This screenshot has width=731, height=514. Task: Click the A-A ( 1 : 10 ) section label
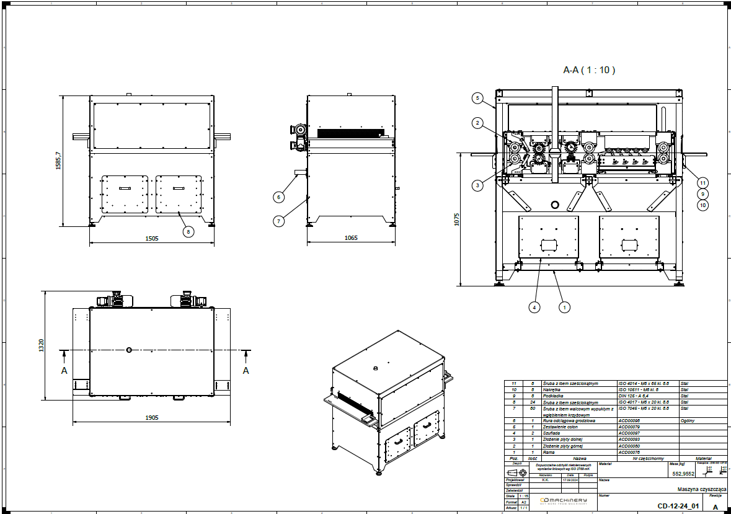[x=589, y=70]
